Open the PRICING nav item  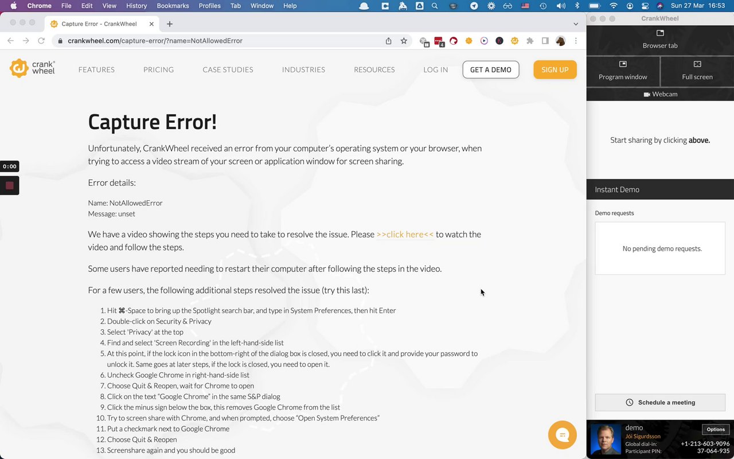click(x=158, y=69)
